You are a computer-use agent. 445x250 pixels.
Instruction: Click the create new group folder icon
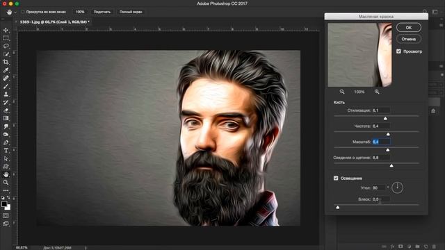pyautogui.click(x=417, y=247)
